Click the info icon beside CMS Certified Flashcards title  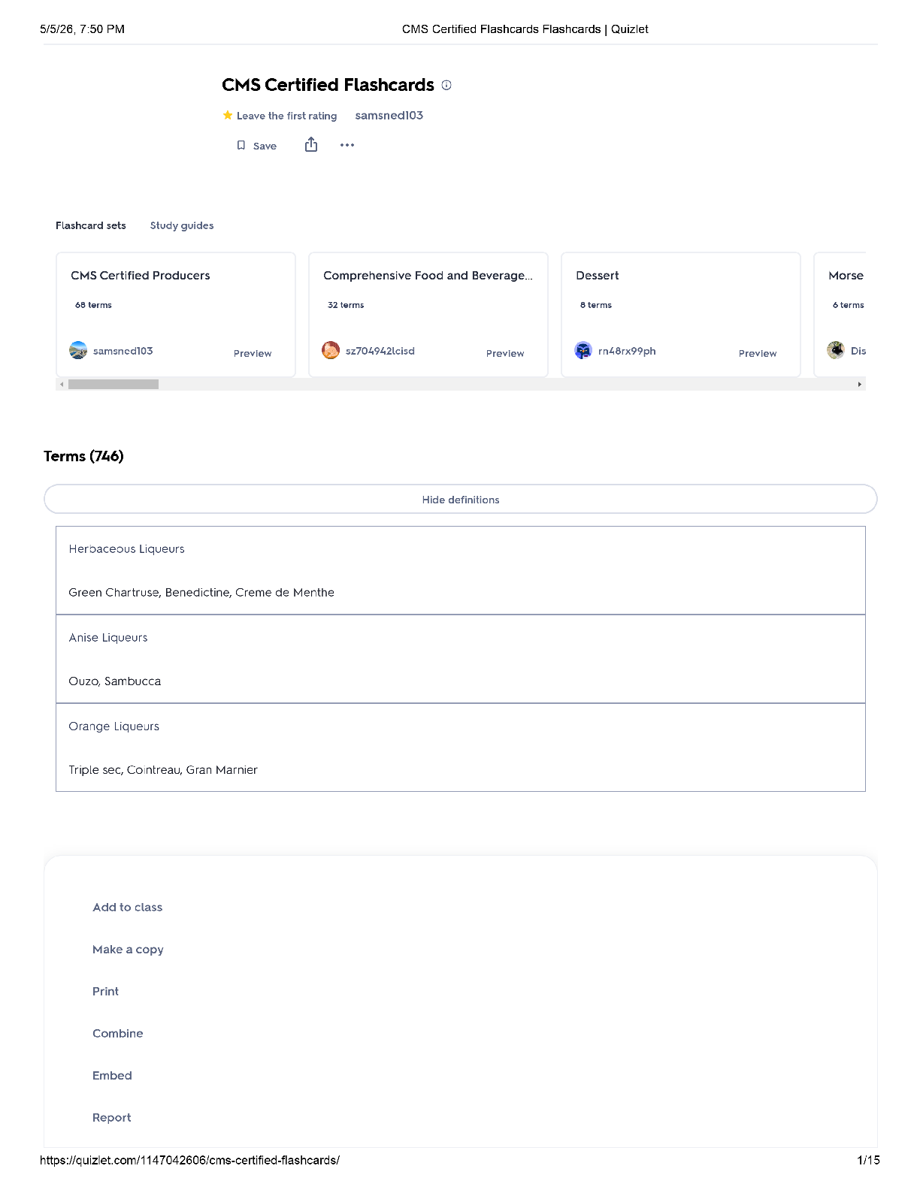pos(446,85)
